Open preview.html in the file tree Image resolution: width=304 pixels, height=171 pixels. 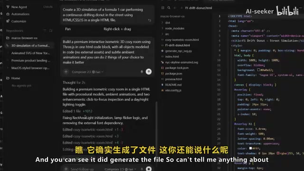173,79
